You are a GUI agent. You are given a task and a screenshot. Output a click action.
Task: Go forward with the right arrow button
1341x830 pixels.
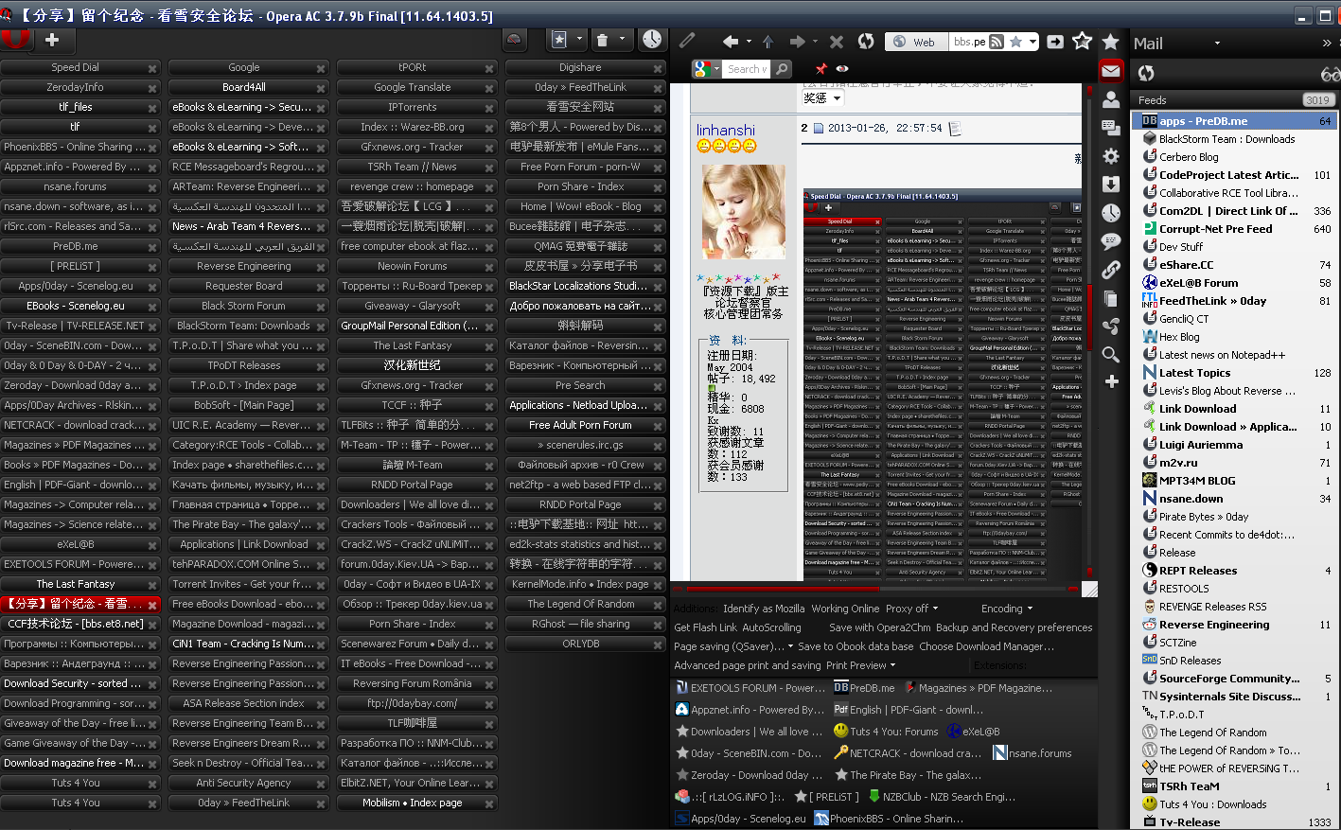[x=797, y=42]
